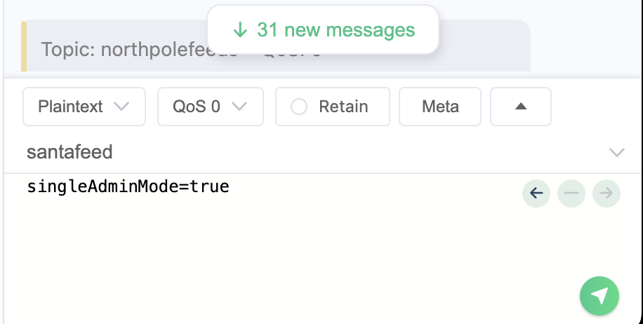Collapse the publish panel with triangle button
Image resolution: width=643 pixels, height=324 pixels.
click(x=521, y=107)
